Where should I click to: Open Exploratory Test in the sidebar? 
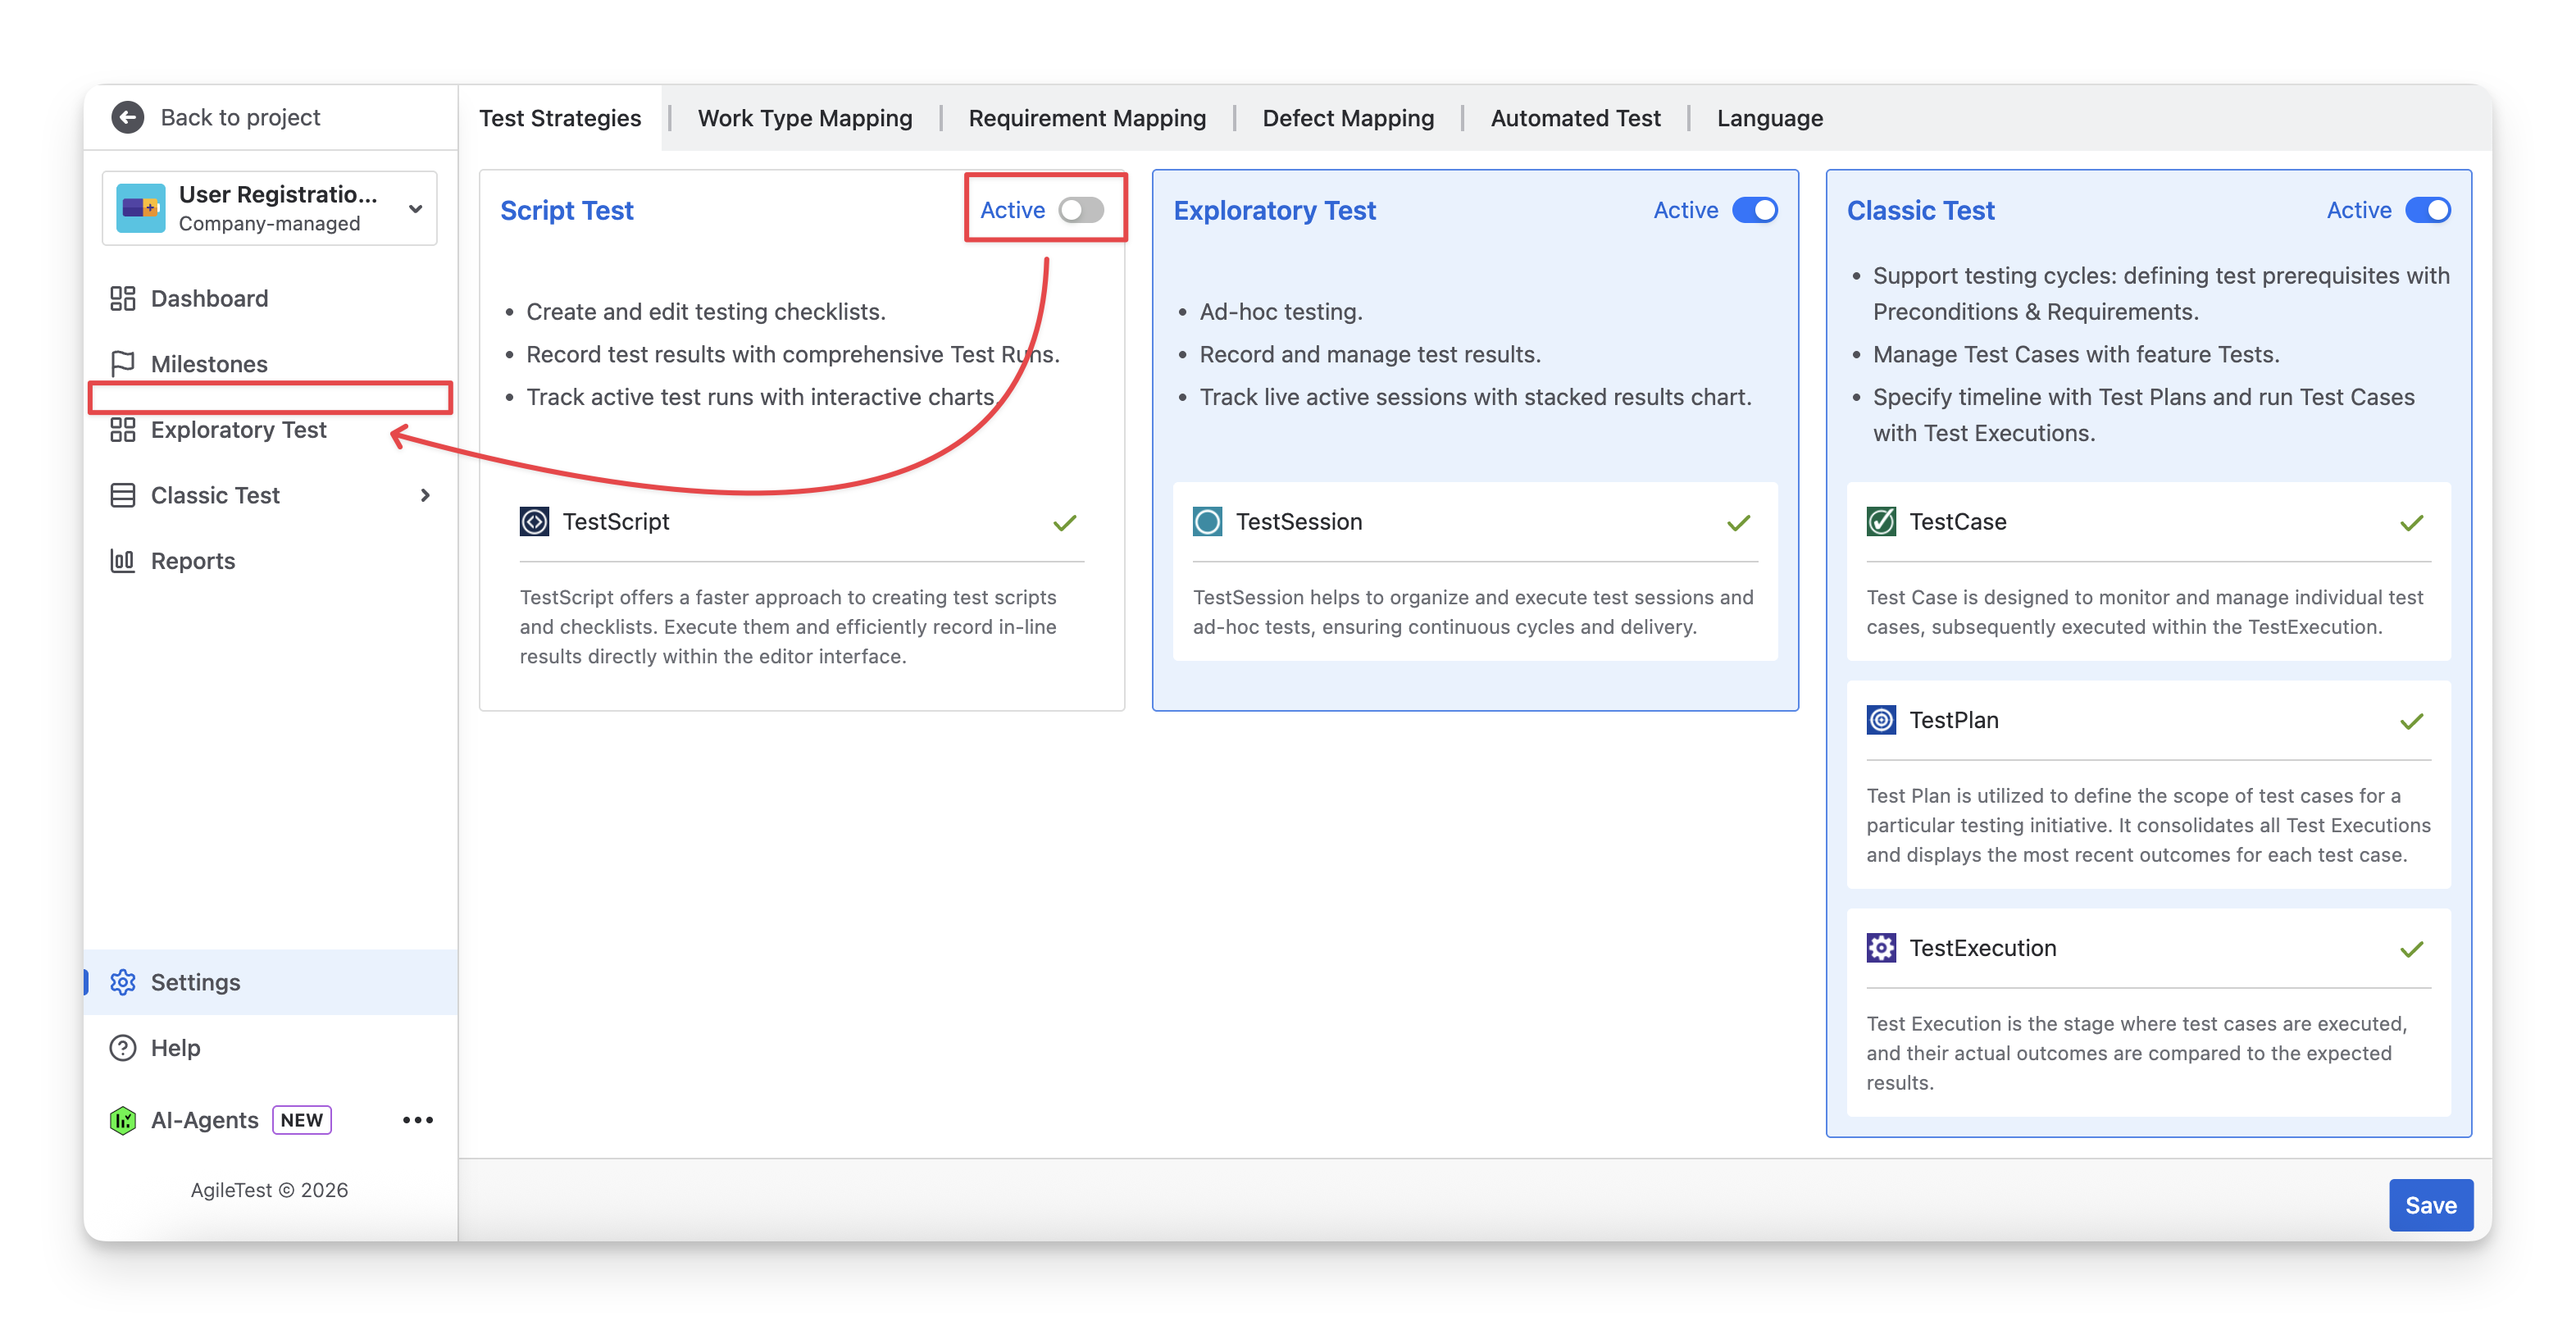pos(238,429)
